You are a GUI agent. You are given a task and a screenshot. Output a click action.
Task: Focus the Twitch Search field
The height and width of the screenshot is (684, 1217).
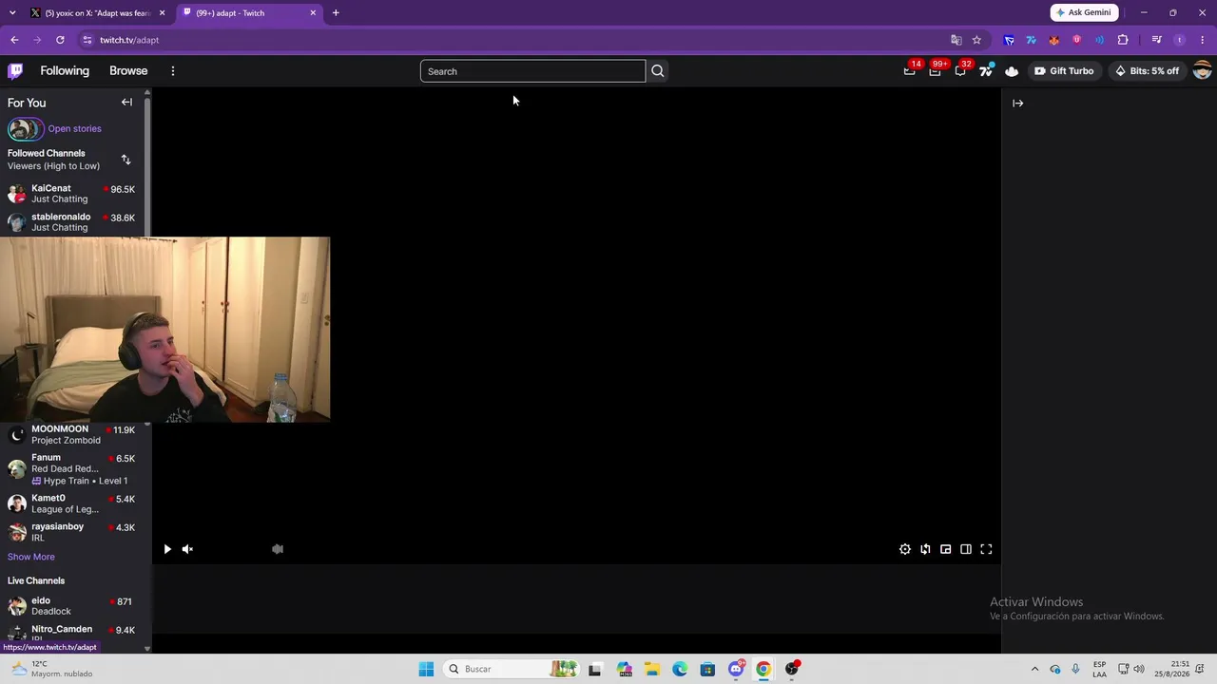(532, 71)
